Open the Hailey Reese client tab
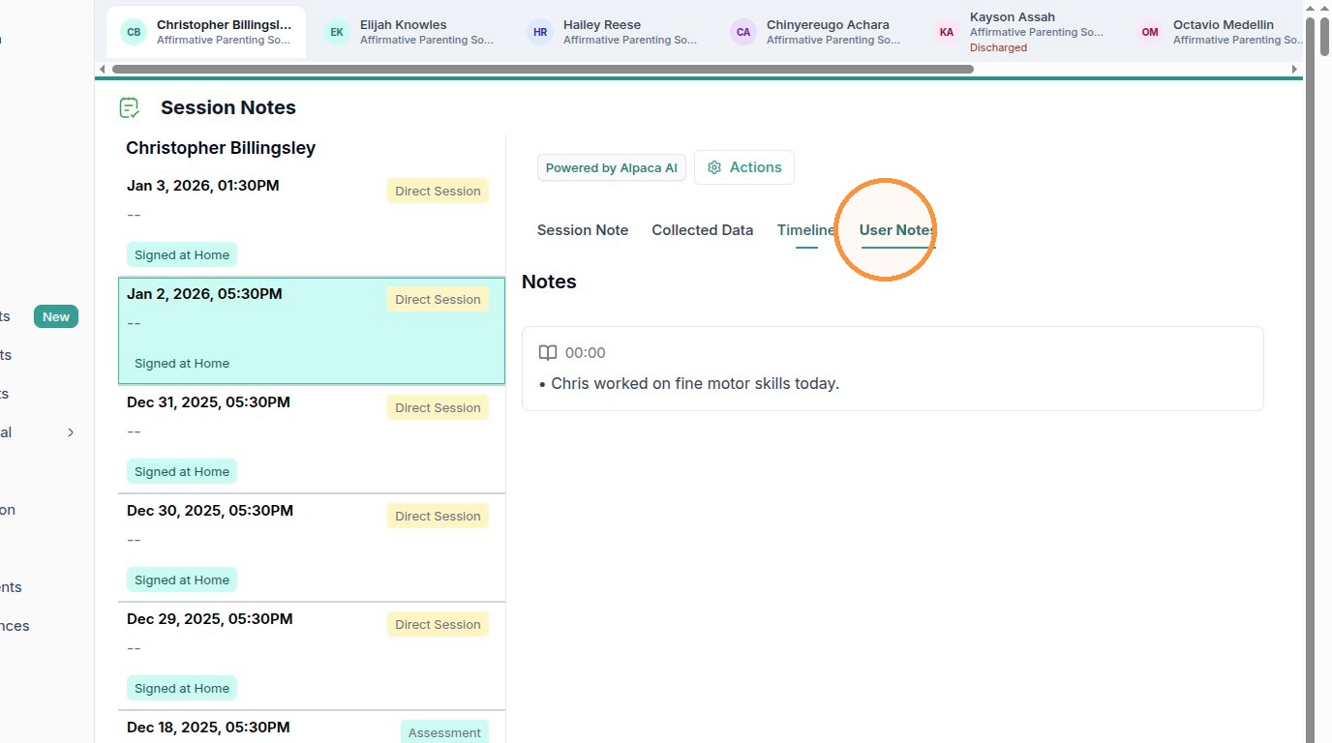The height and width of the screenshot is (743, 1332). point(613,32)
